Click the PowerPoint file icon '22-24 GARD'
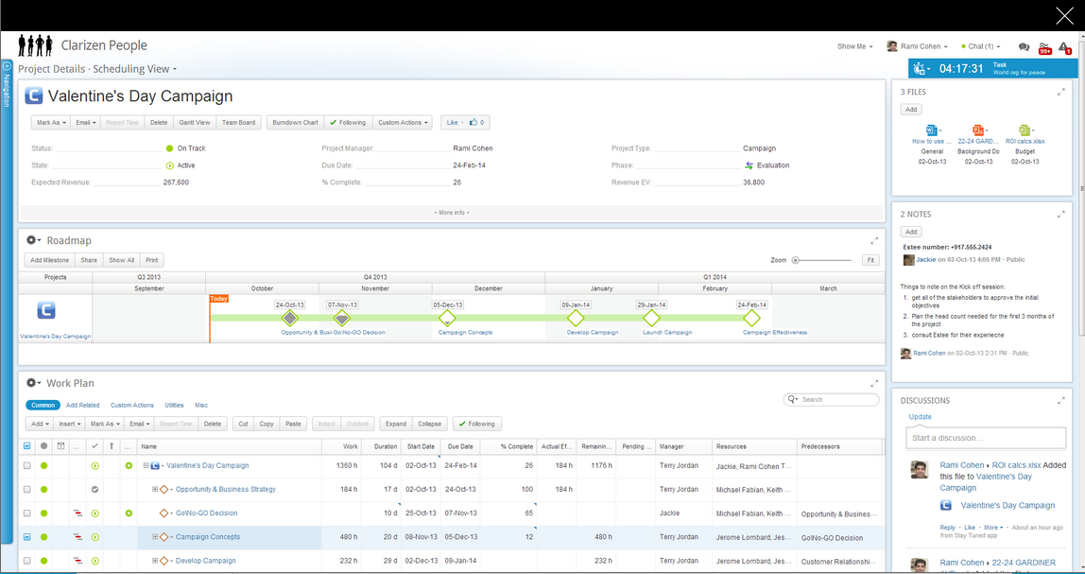The height and width of the screenshot is (574, 1085). (x=977, y=130)
